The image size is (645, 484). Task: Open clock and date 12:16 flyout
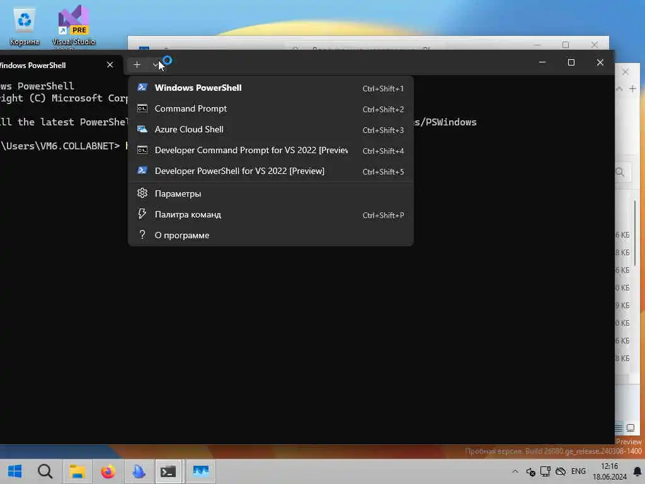coord(609,471)
